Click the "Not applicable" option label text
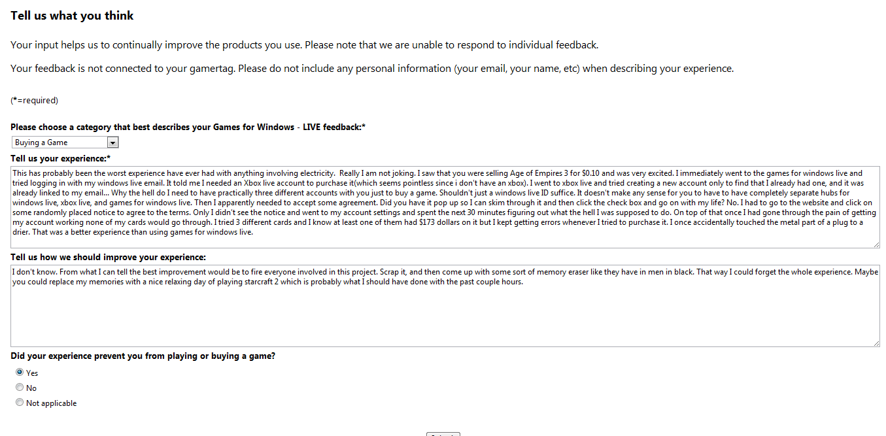Screen dimensions: 886x436 pyautogui.click(x=52, y=403)
